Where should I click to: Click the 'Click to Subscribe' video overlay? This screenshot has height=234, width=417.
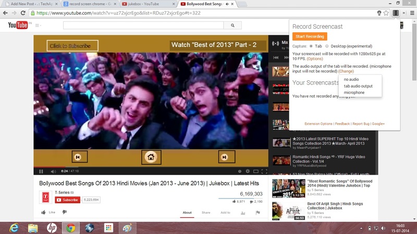coord(72,46)
